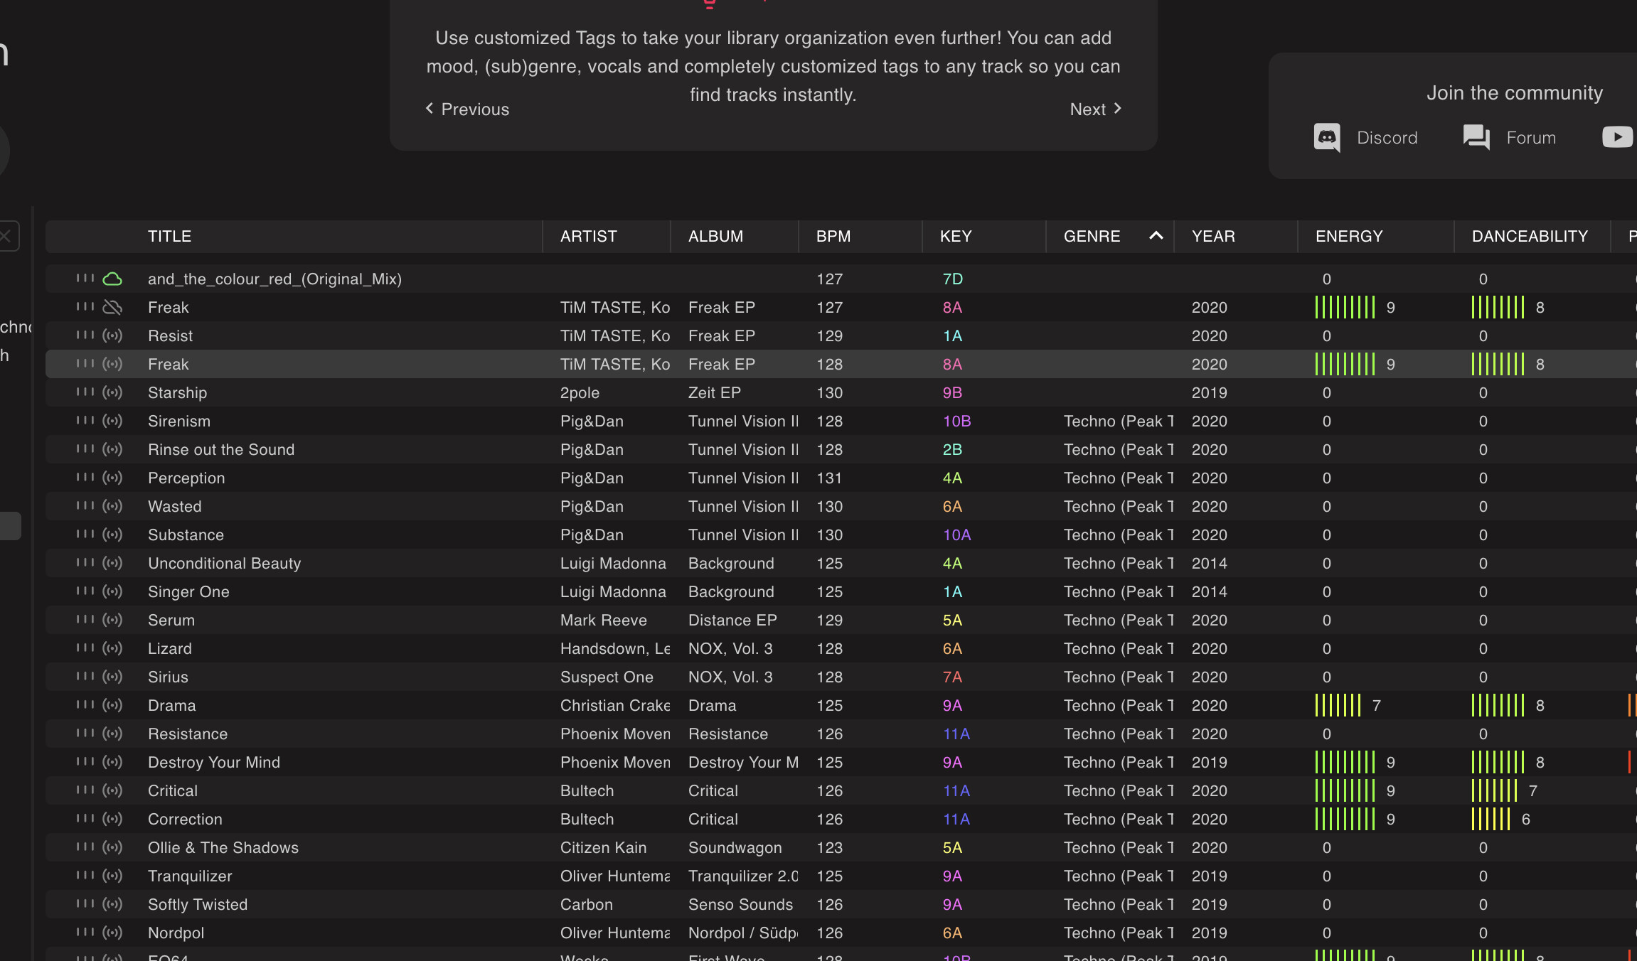This screenshot has width=1637, height=961.
Task: Click the streaming icon next to Resist
Action: click(x=112, y=335)
